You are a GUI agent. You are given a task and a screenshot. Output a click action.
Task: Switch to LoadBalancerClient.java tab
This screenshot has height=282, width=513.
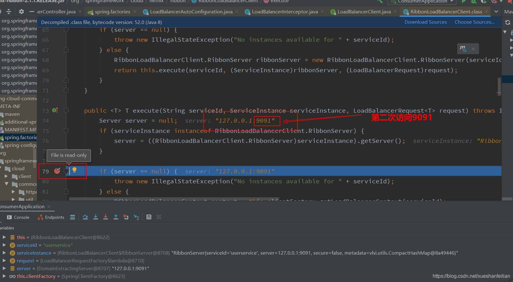click(x=364, y=12)
